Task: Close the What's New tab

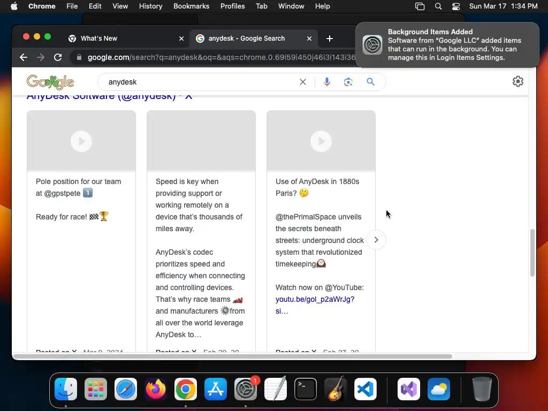Action: (x=181, y=39)
